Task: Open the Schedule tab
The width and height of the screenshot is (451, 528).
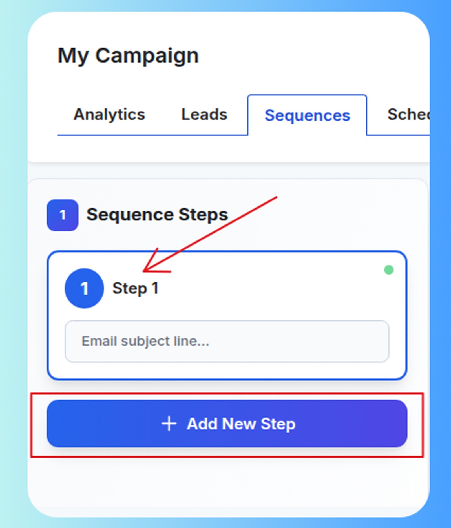Action: [409, 115]
